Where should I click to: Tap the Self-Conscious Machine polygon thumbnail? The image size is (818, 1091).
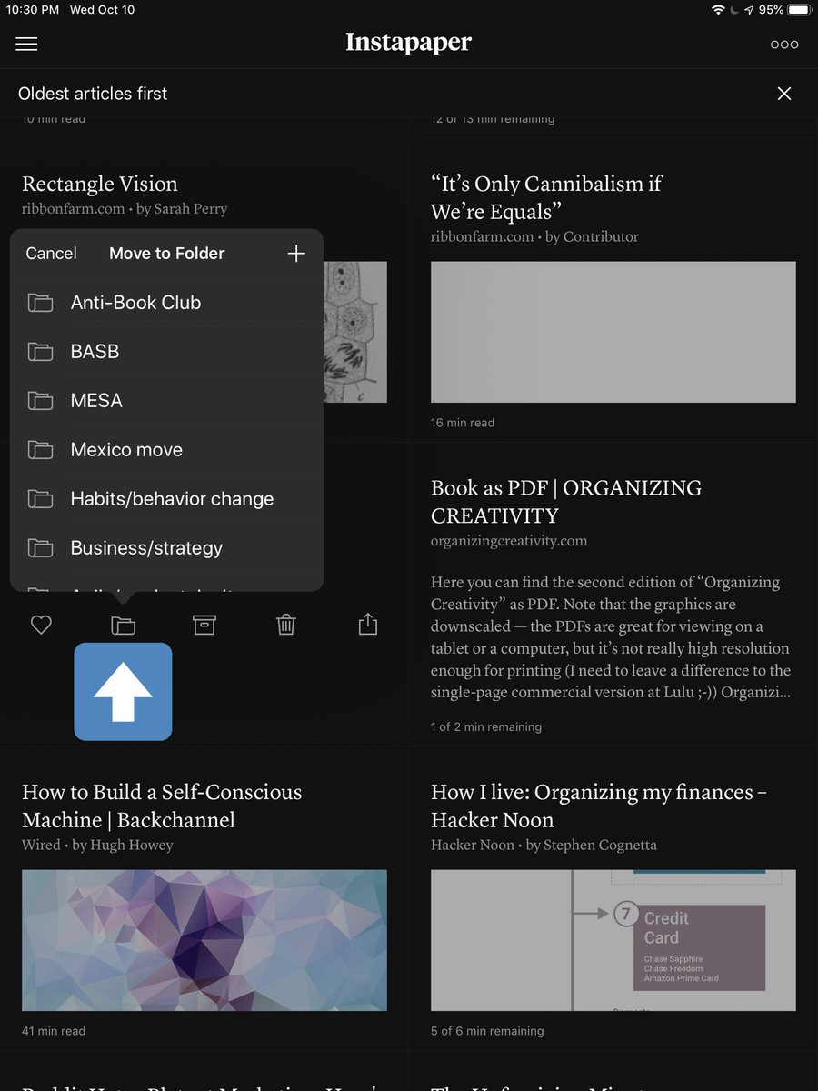204,941
